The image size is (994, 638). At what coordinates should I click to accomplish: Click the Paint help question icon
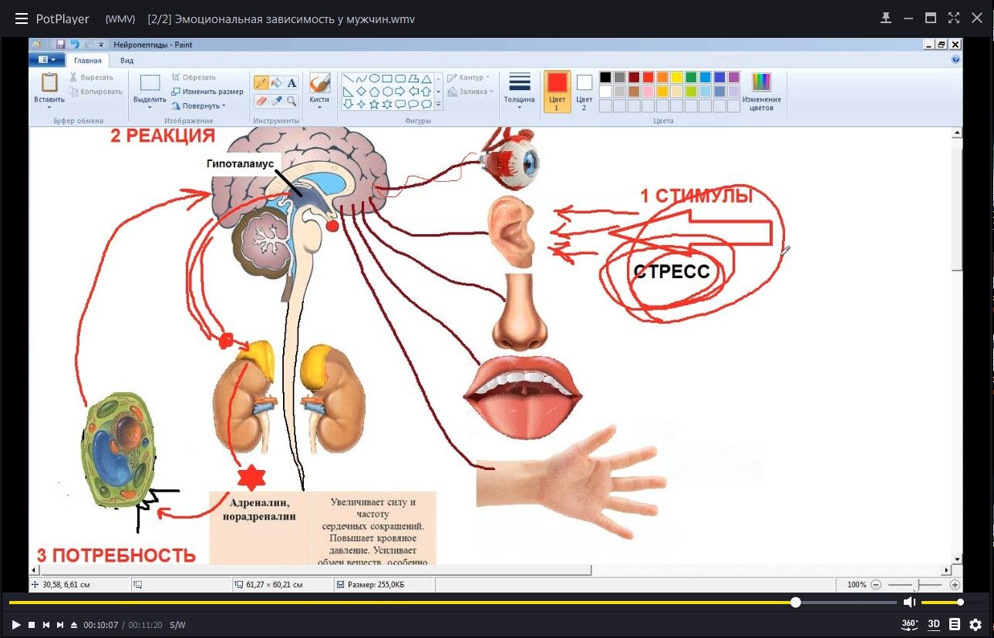[x=955, y=59]
